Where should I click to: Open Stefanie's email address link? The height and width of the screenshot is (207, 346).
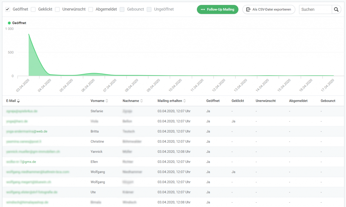click(22, 111)
